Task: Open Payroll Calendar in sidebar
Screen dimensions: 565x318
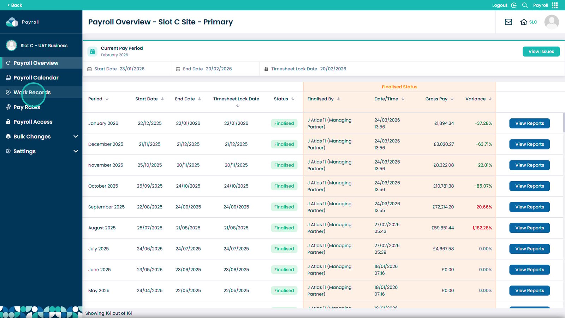Action: 36,78
